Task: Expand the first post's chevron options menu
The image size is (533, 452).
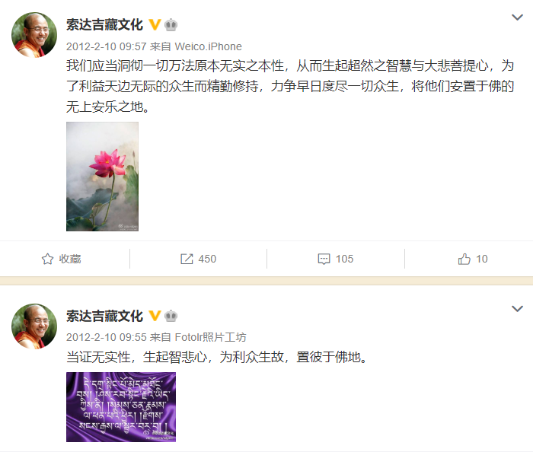Action: (x=517, y=17)
